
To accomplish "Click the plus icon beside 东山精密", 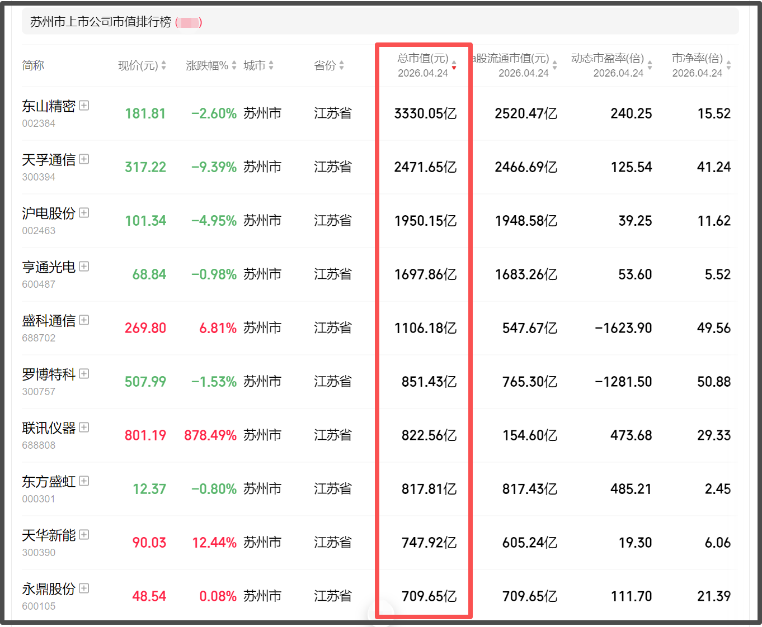I will click(x=84, y=106).
